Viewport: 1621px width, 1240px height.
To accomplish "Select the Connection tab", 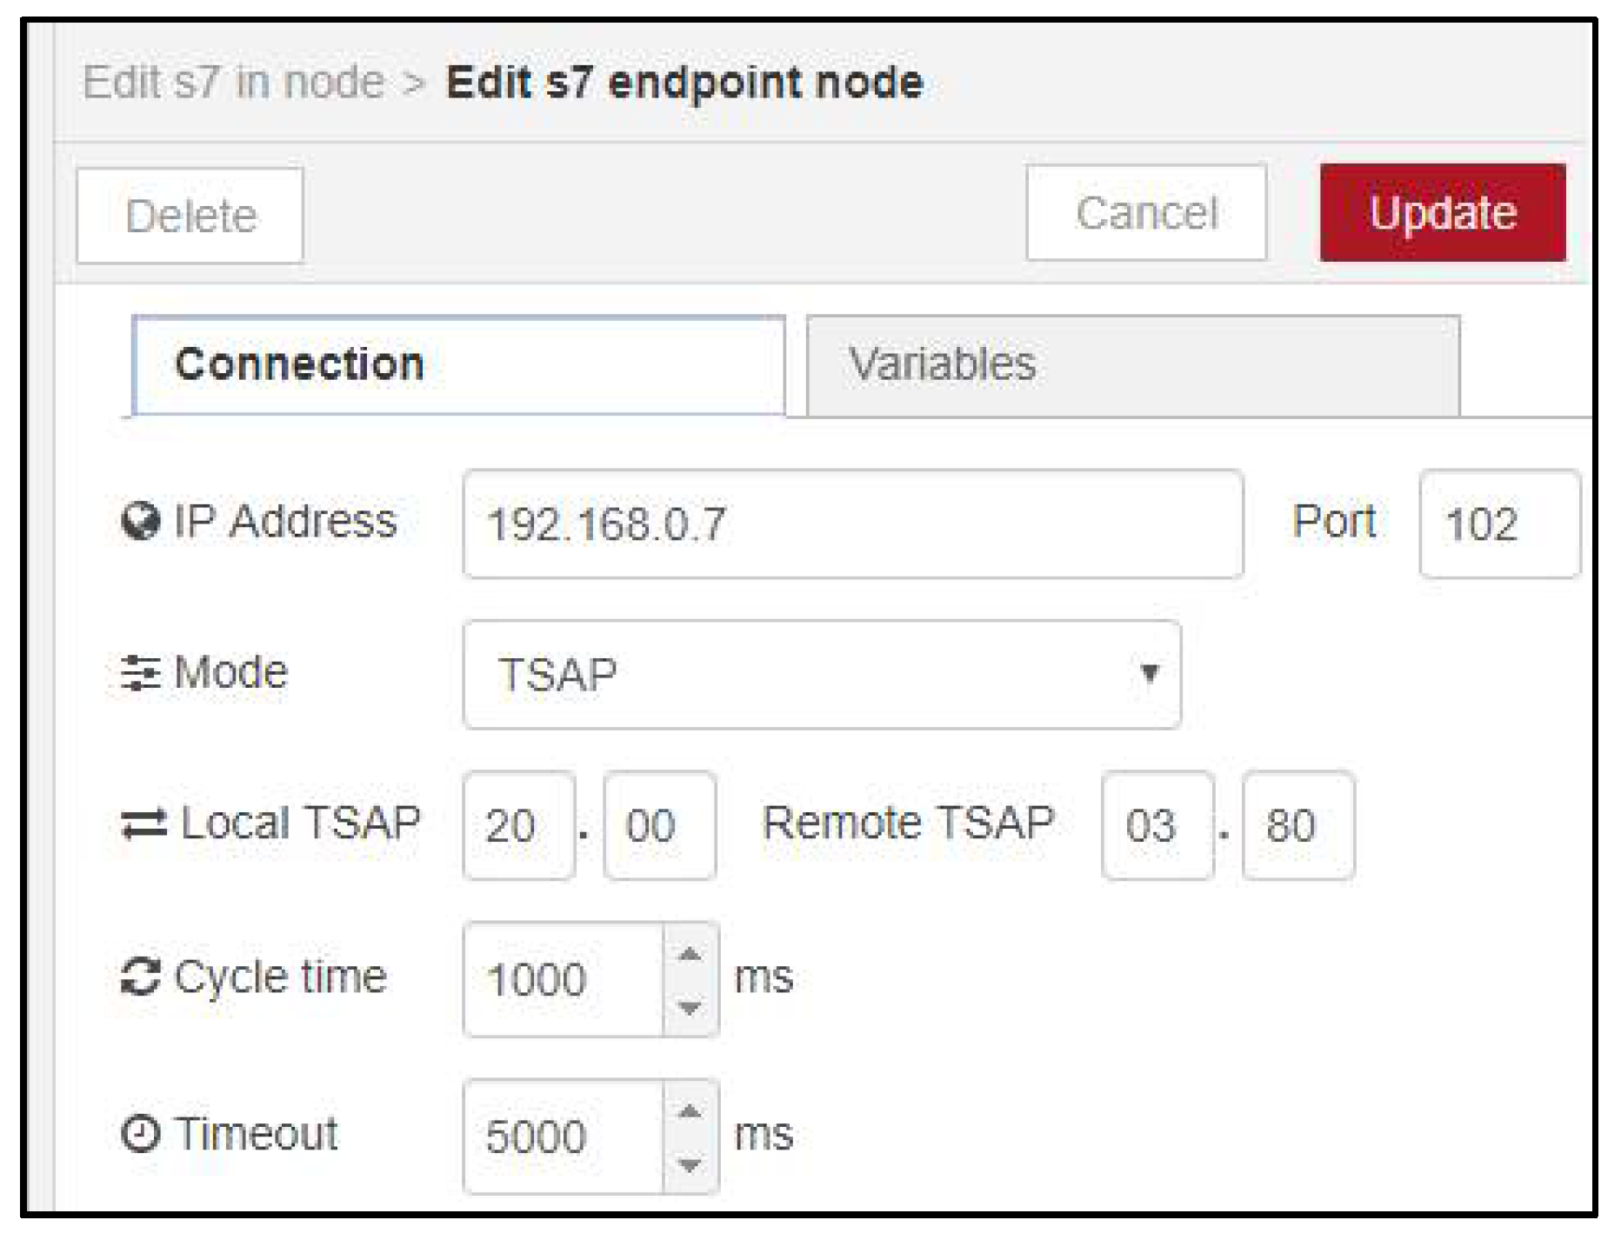I will coord(459,365).
